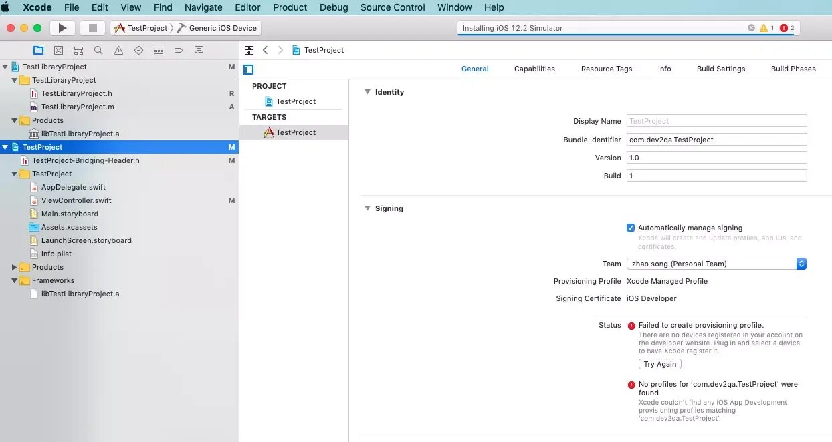The image size is (832, 442).
Task: Click the Bundle Identifier field
Action: (716, 140)
